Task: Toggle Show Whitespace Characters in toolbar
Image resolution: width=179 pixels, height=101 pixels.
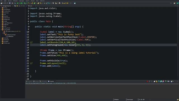Action: [x=53, y=3]
